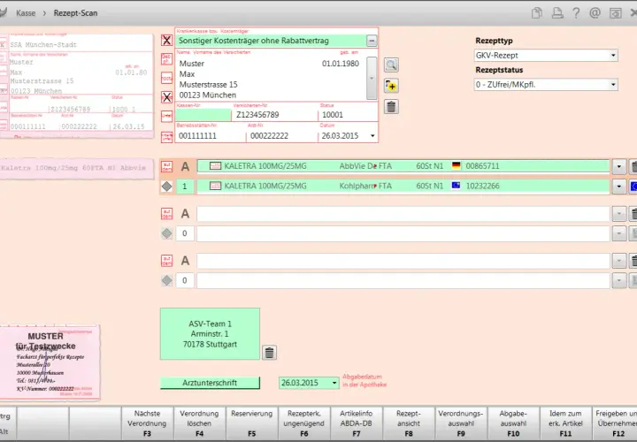Collapse the Kostenträger field with minus button

372,41
